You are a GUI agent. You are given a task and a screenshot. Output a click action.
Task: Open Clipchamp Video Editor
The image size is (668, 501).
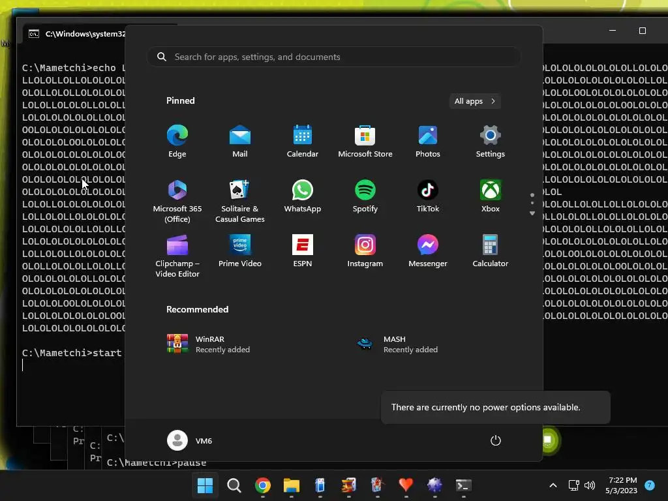(177, 256)
